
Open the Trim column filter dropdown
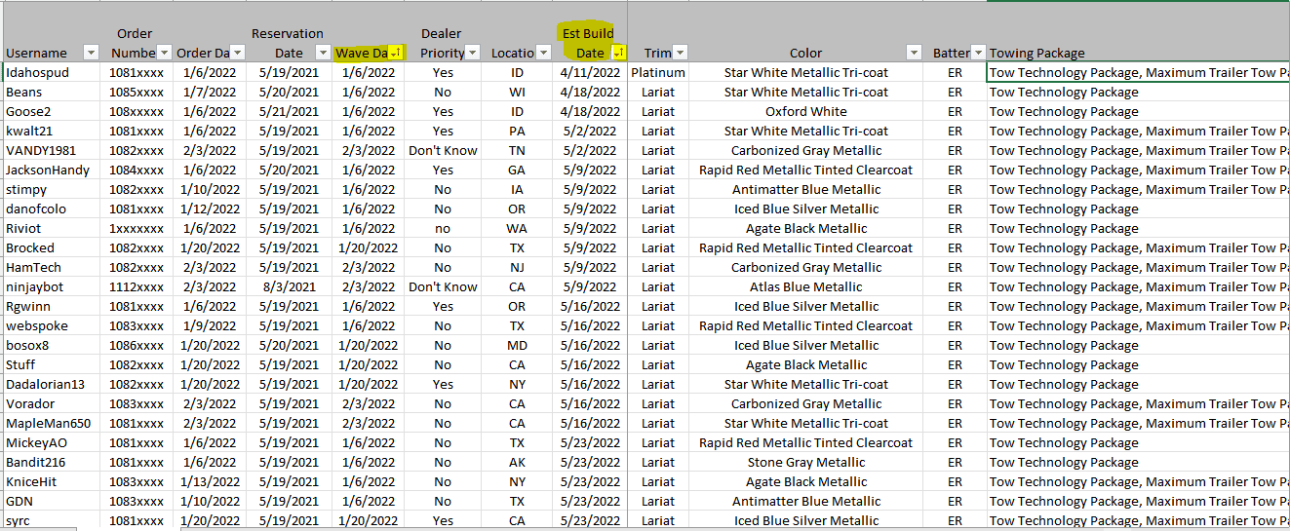point(681,53)
